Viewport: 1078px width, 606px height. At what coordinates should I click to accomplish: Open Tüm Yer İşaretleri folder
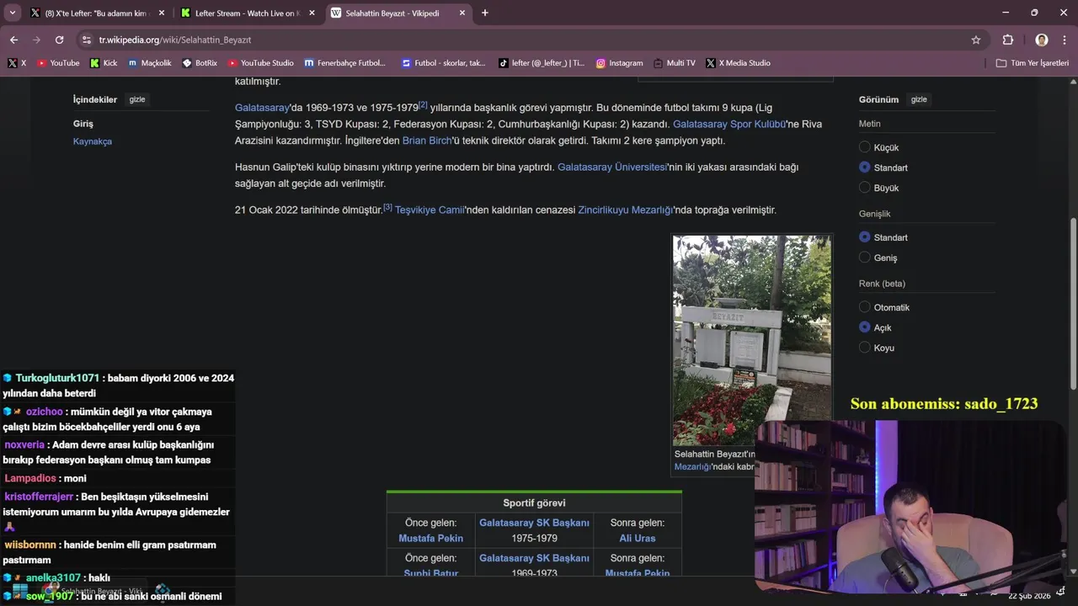[1032, 63]
